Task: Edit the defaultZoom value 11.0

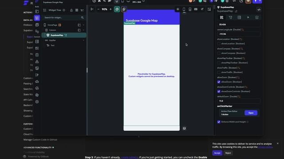Action: click(239, 101)
